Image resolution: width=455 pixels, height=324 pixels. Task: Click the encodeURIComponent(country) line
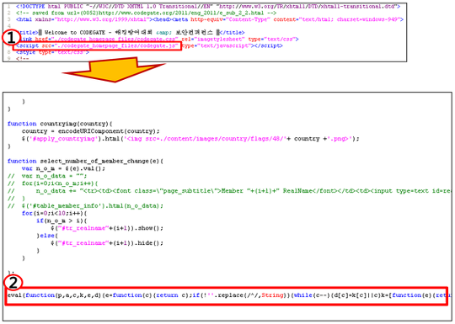pos(90,131)
